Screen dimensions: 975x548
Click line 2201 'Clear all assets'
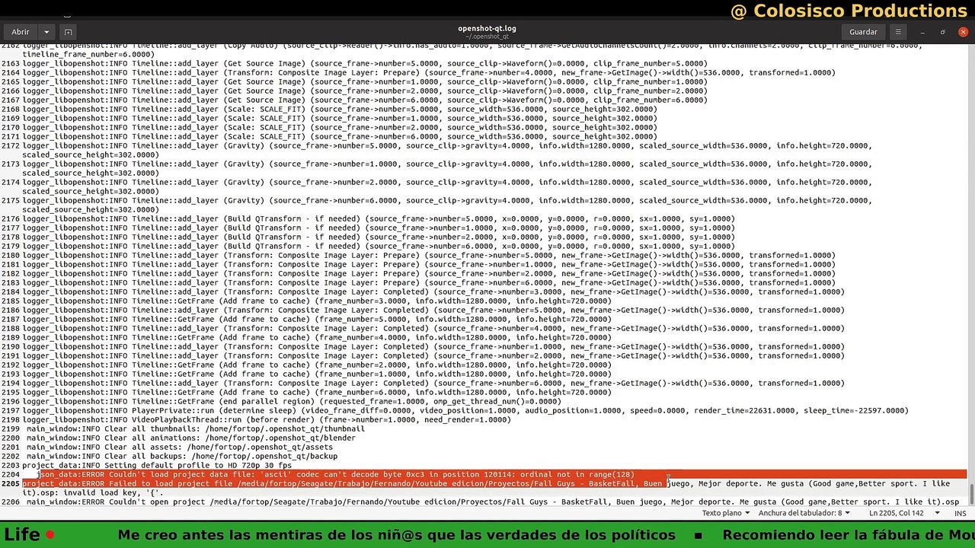180,447
